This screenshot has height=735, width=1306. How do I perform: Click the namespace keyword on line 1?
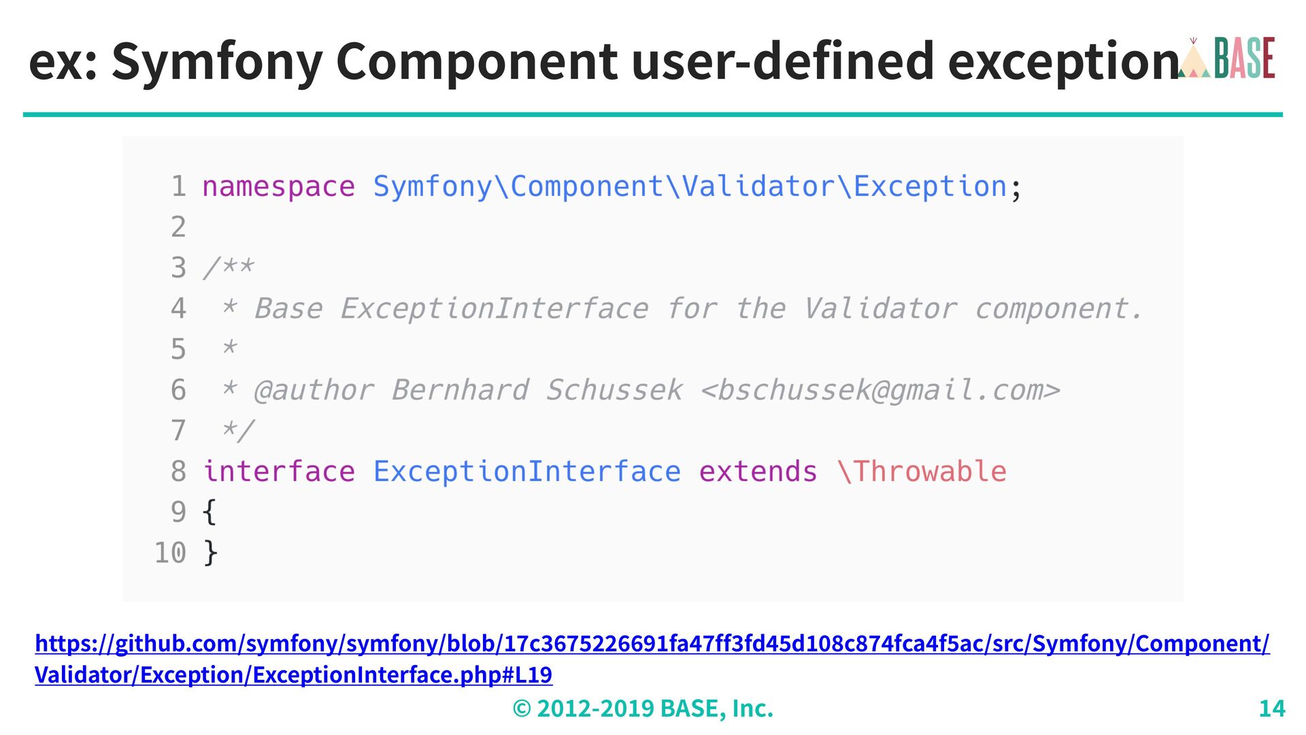(x=279, y=187)
